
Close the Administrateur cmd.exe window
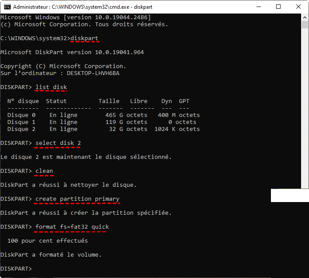coord(298,7)
